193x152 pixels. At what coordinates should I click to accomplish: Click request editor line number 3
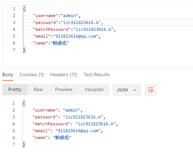[x=14, y=22]
